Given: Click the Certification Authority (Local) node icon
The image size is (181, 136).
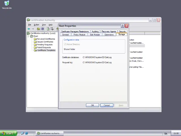Looking at the screenshot, I should 28,33.
